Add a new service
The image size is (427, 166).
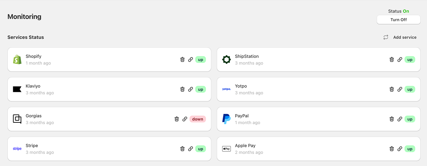pyautogui.click(x=405, y=37)
